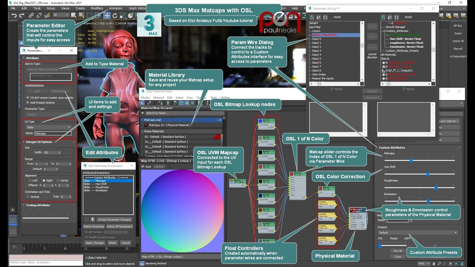Click left Refresh Tree View icon
This screenshot has width=475, height=267.
[x=325, y=17]
